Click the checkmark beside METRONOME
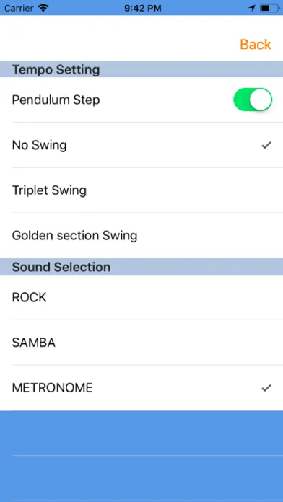 [x=266, y=388]
